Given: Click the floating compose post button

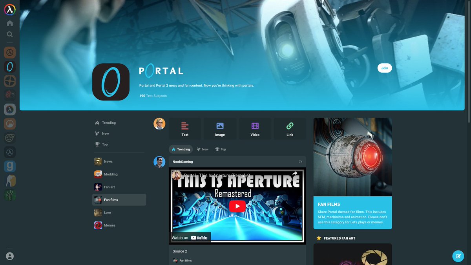Looking at the screenshot, I should pos(458,256).
